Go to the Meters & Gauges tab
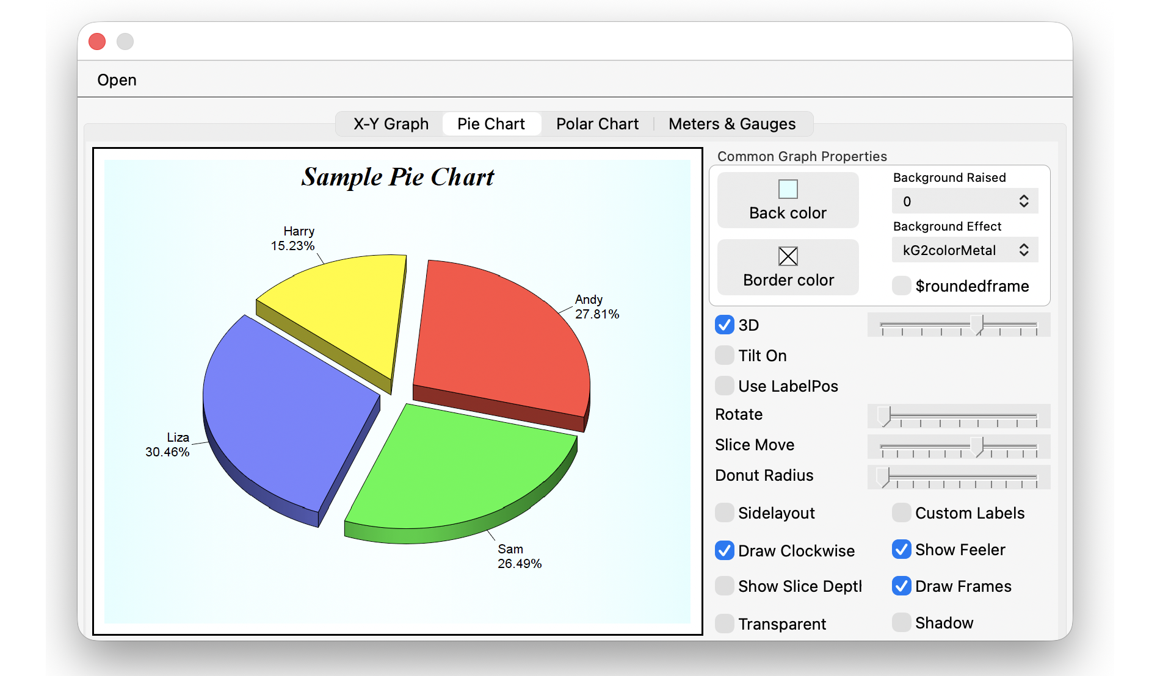 pyautogui.click(x=732, y=124)
